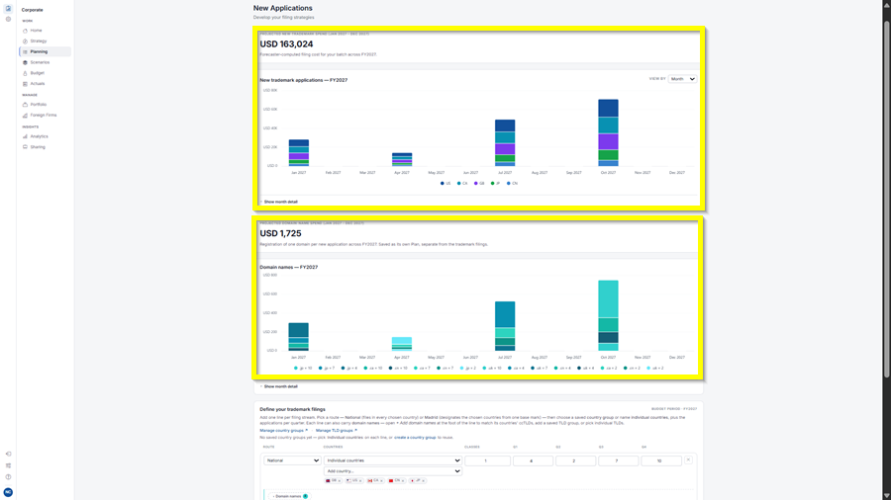Toggle JP series in trademark chart legend
The width and height of the screenshot is (891, 500).
496,183
